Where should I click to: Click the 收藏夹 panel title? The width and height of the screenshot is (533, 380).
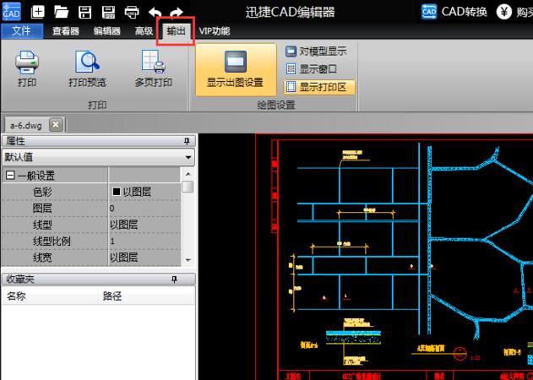pos(20,279)
